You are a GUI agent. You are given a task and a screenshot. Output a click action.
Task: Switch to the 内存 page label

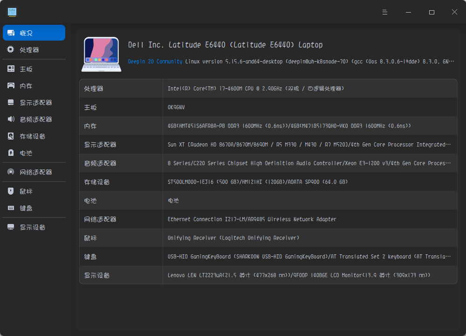point(26,86)
